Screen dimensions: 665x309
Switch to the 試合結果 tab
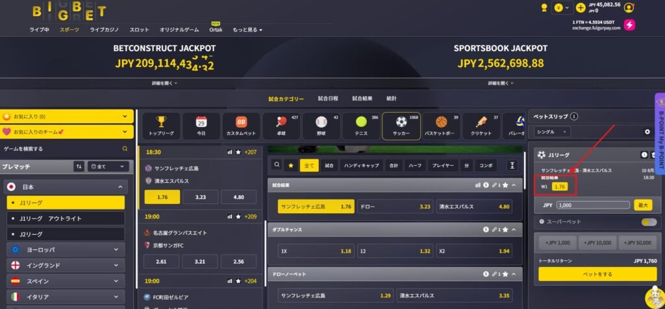coord(362,98)
